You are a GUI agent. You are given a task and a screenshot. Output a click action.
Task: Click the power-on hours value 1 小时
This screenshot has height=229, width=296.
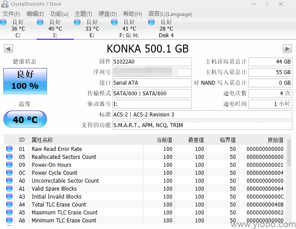point(270,104)
